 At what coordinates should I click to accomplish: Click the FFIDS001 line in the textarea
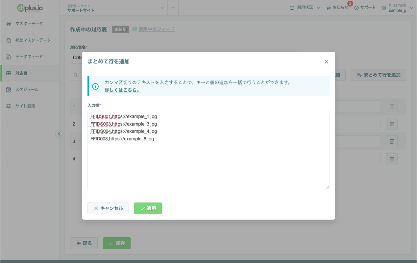(124, 116)
